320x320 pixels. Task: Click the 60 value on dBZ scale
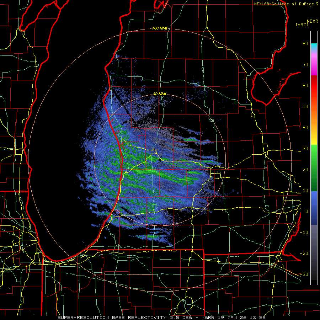pyautogui.click(x=305, y=85)
